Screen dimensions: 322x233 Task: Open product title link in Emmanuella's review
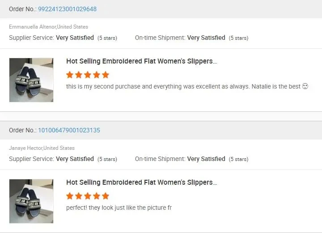point(141,61)
